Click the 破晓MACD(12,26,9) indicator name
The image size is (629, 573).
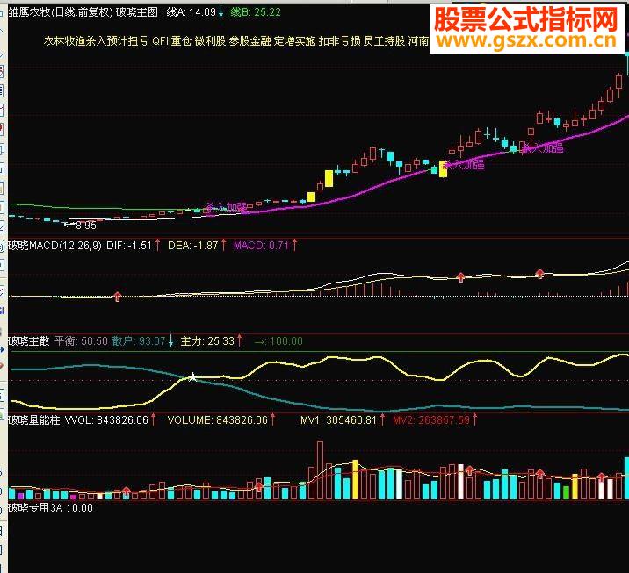click(55, 245)
